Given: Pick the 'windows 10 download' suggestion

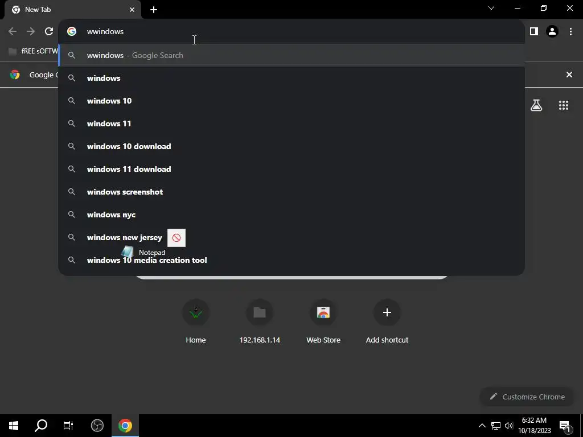Looking at the screenshot, I should [x=291, y=146].
